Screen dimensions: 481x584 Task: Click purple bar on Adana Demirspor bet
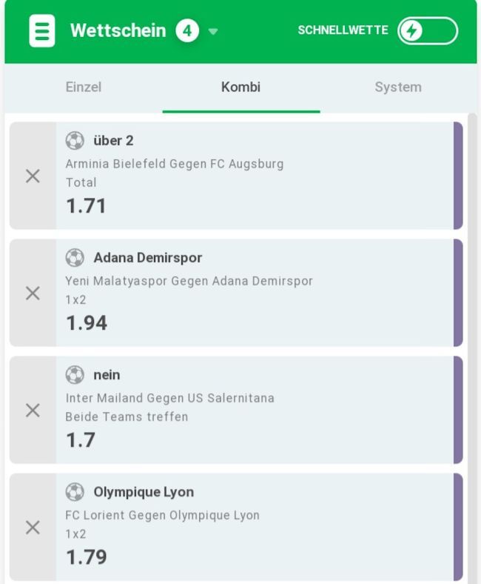pos(458,293)
